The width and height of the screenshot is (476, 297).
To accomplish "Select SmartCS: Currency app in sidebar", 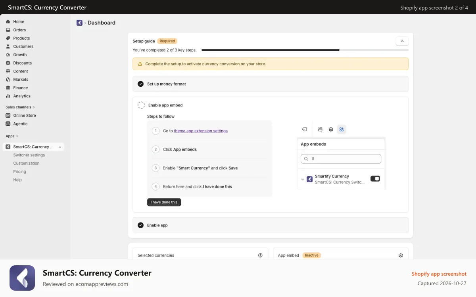I will (33, 147).
